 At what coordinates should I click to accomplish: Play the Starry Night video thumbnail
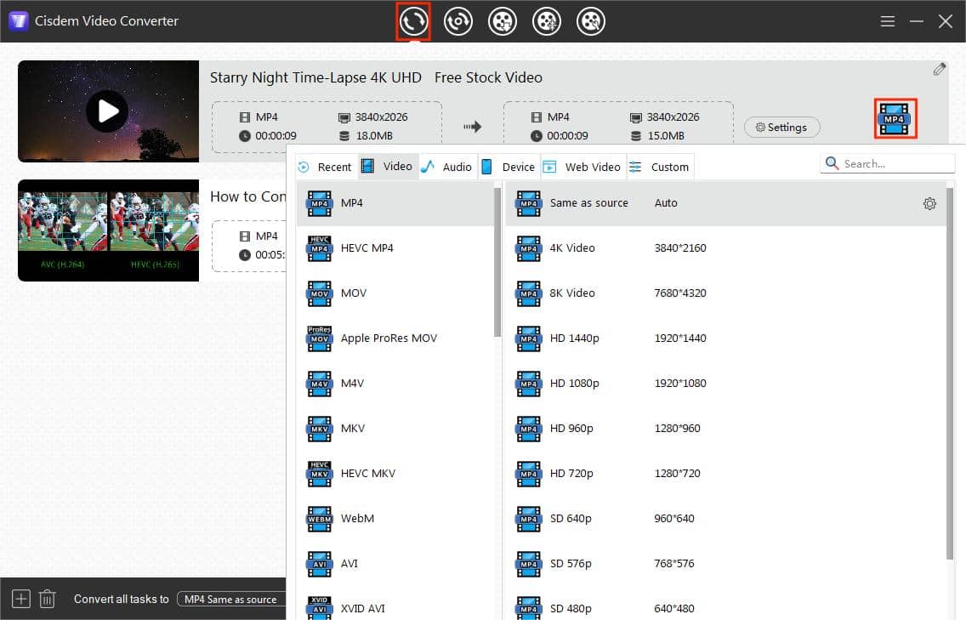108,111
